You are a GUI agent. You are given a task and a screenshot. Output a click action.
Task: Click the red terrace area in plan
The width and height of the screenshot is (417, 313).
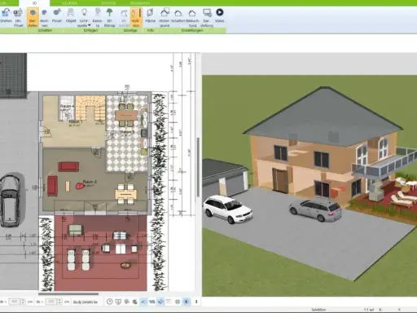tap(101, 253)
